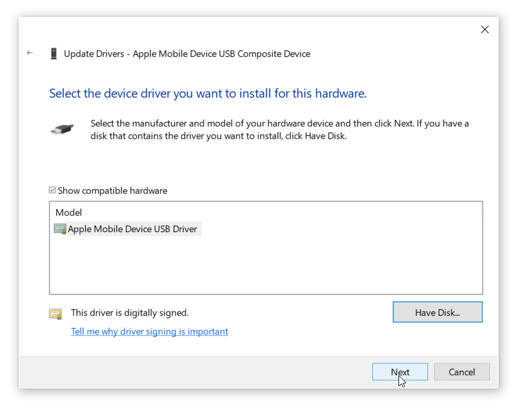Click the green battery glyph on the wizard icon

point(54,50)
